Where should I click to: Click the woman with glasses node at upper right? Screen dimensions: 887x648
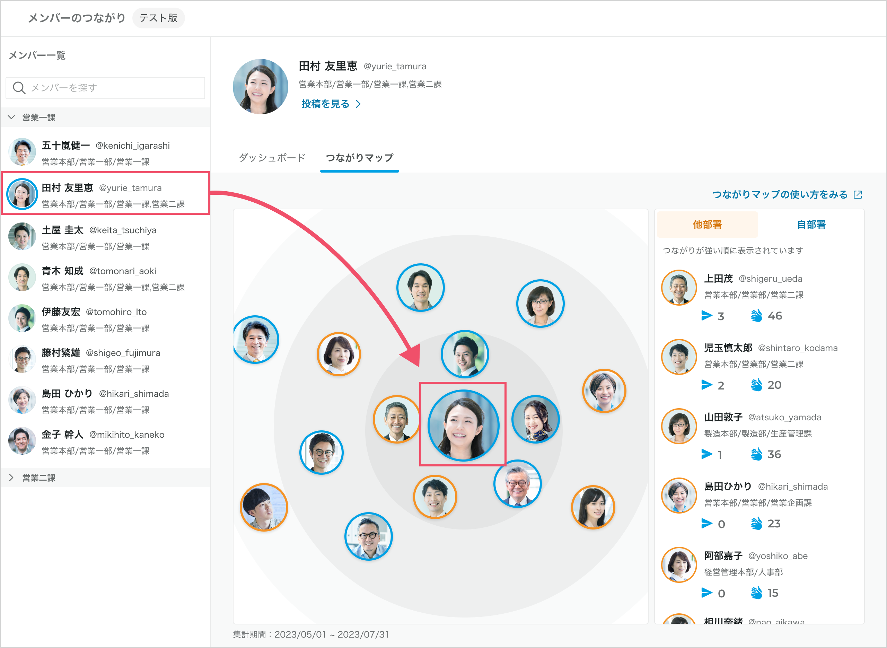pos(541,304)
